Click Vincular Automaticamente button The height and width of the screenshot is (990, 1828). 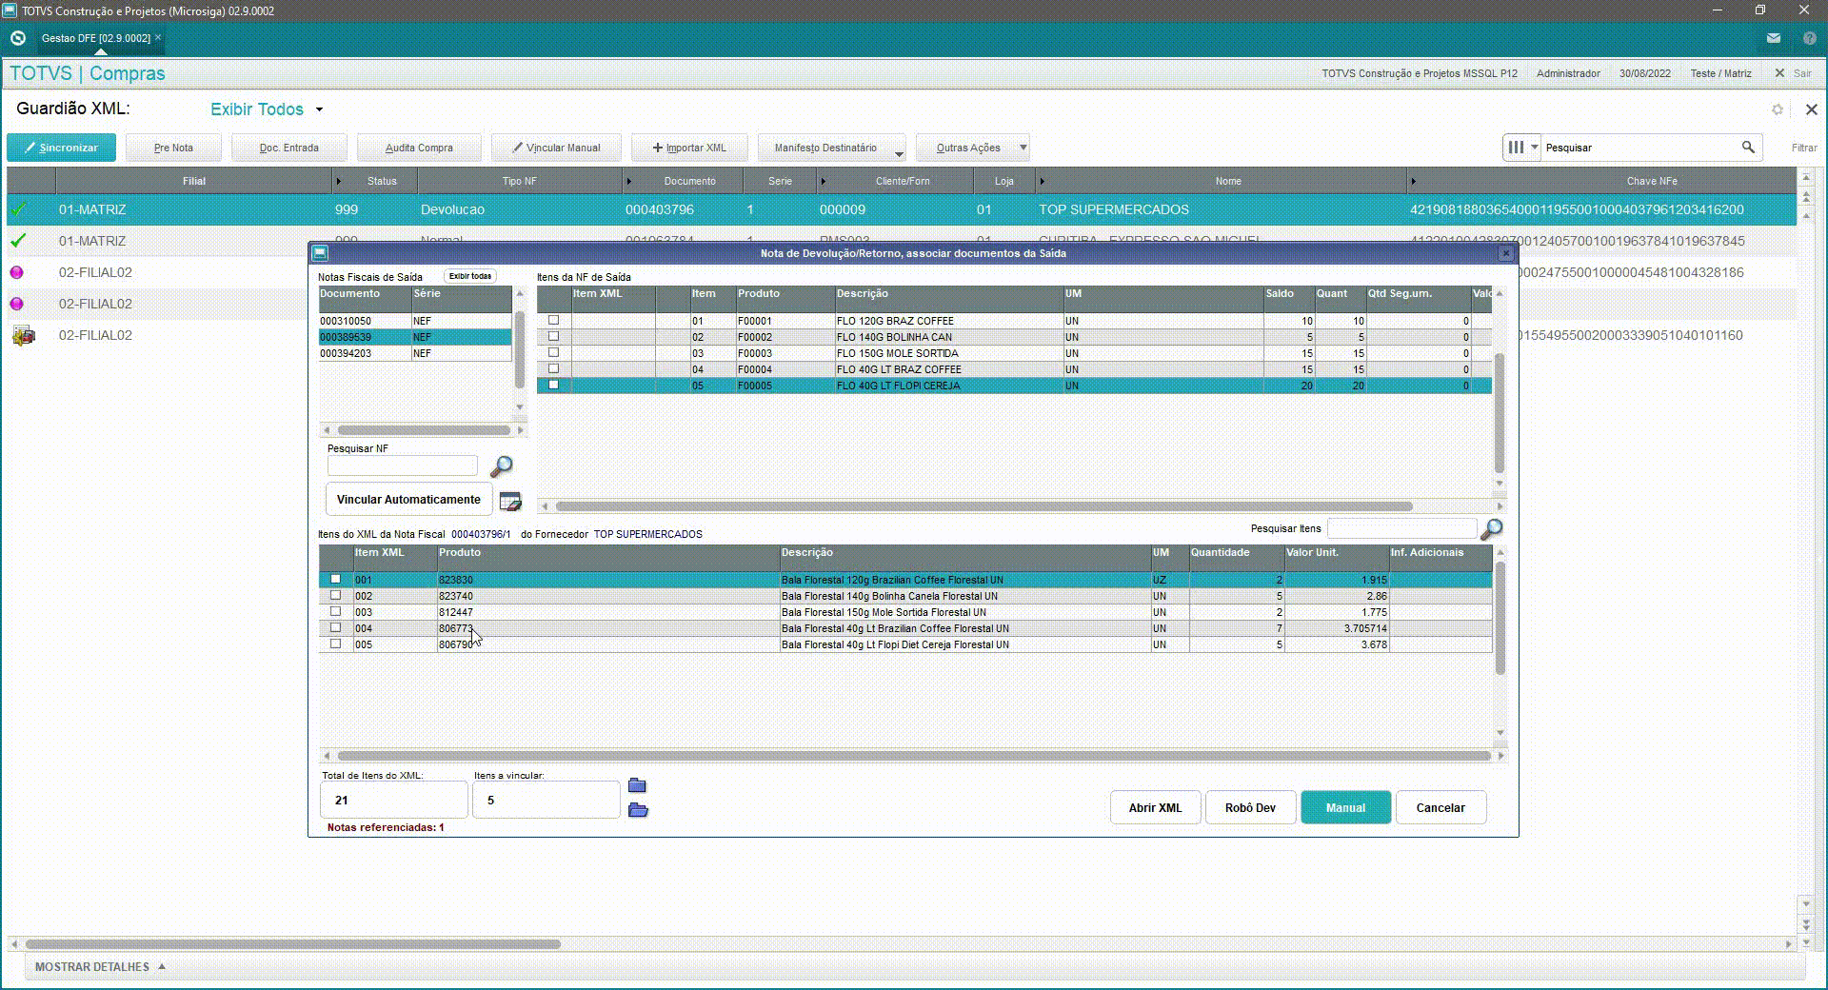(408, 500)
